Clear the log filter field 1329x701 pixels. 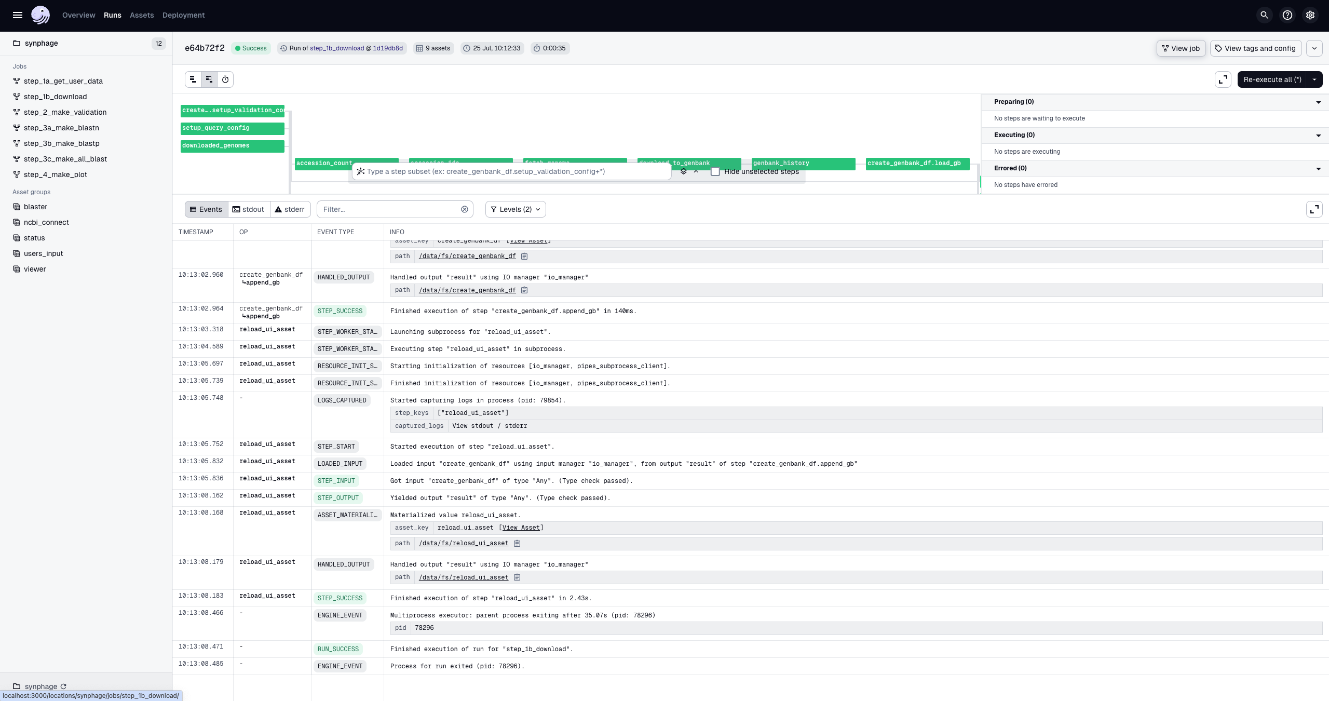pos(465,209)
